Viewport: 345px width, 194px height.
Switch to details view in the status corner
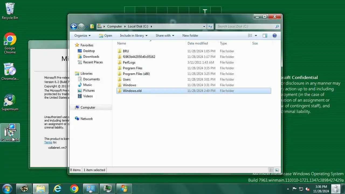[x=271, y=170]
